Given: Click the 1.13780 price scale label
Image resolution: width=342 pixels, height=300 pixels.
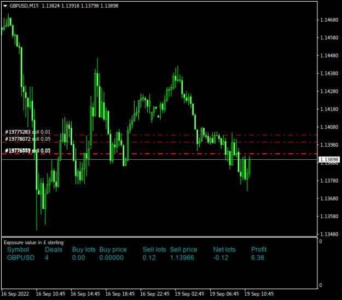Looking at the screenshot, I should 329,181.
